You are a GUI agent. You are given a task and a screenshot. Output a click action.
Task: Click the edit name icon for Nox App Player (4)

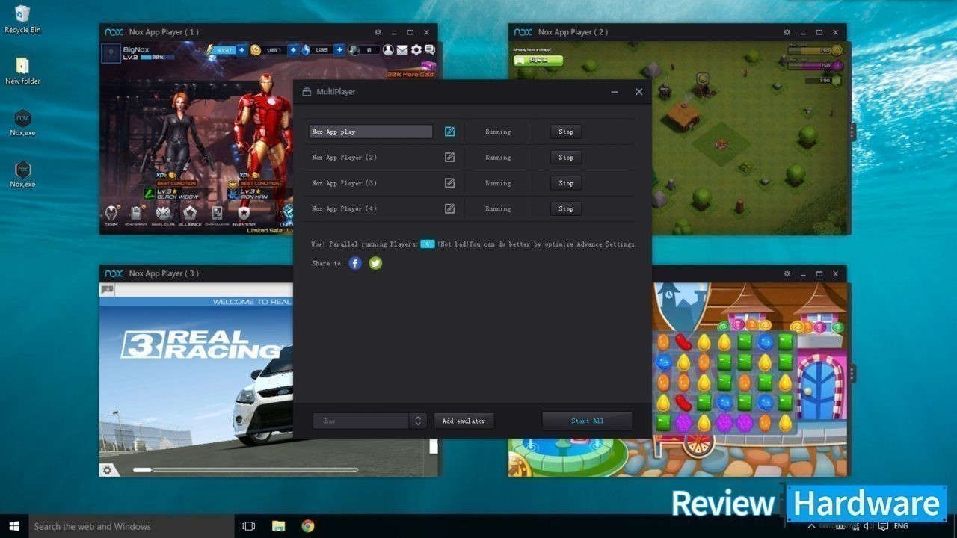pyautogui.click(x=449, y=208)
